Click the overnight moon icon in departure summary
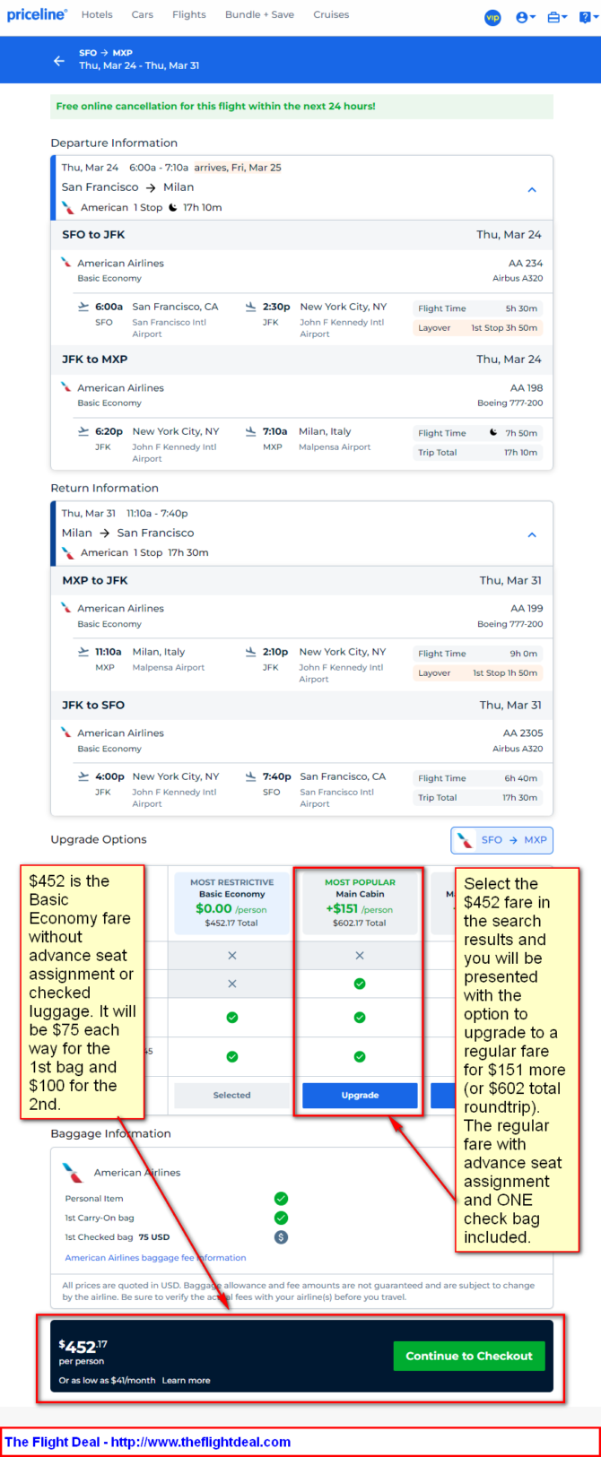Screen dimensions: 601x1457 (x=173, y=207)
